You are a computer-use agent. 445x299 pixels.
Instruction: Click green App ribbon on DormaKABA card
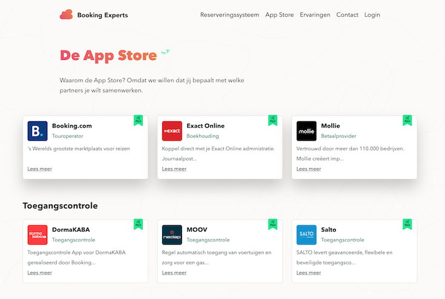(138, 224)
